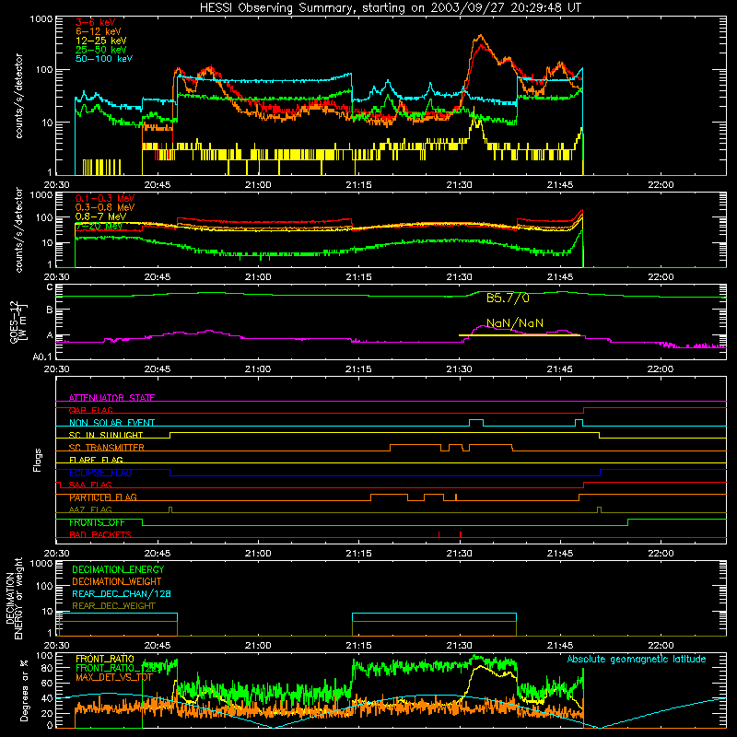Select the BAD_PACKETS flag label
This screenshot has width=737, height=737.
point(100,535)
